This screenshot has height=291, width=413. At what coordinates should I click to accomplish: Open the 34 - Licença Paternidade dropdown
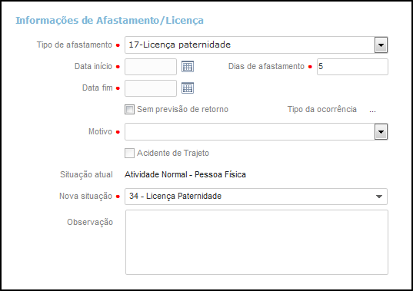pyautogui.click(x=256, y=197)
